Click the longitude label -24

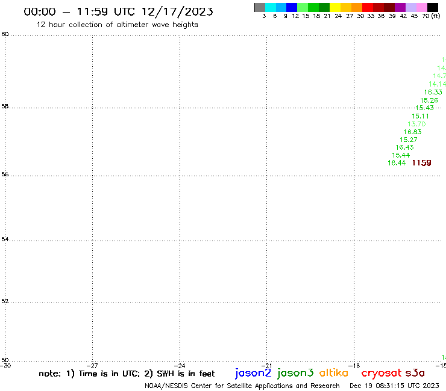(180, 366)
